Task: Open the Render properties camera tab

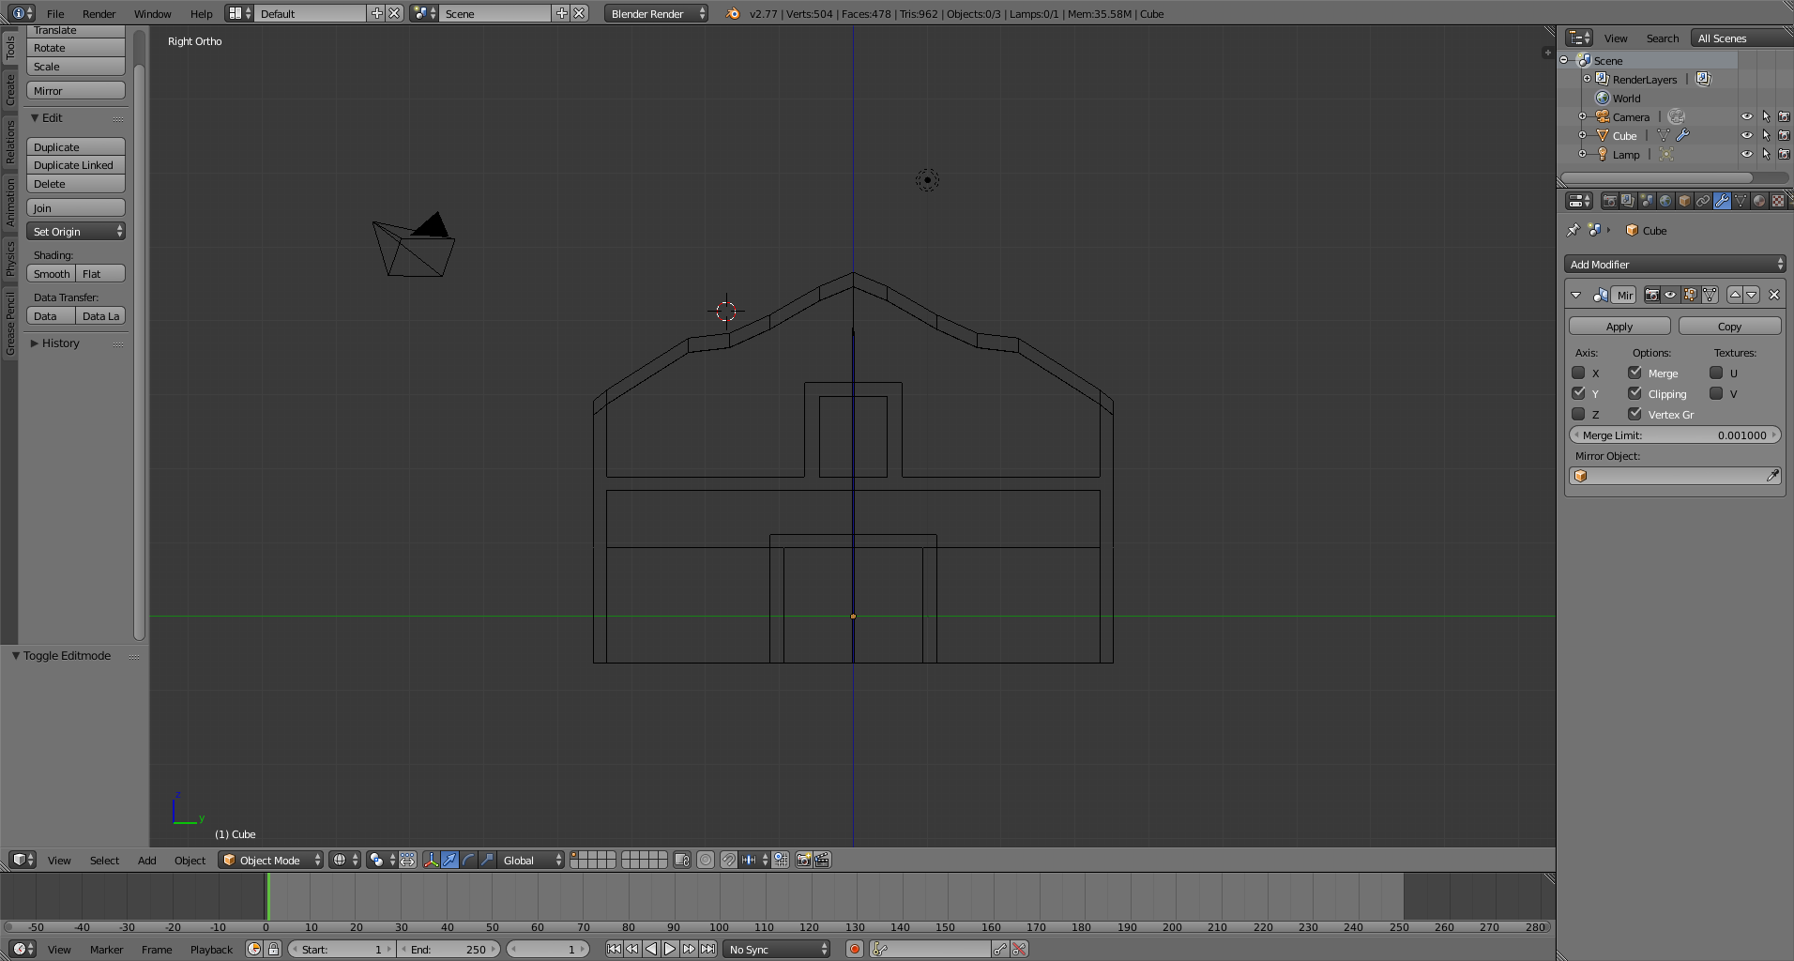Action: coord(1609,201)
